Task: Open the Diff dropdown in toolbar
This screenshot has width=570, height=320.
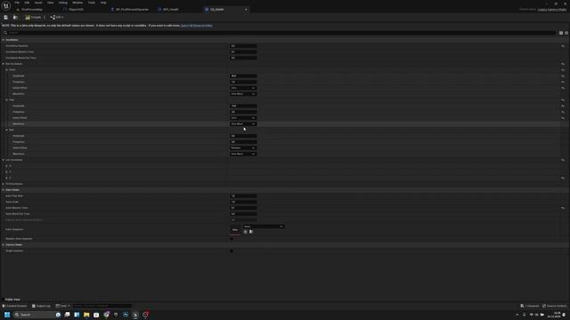Action: [x=57, y=18]
